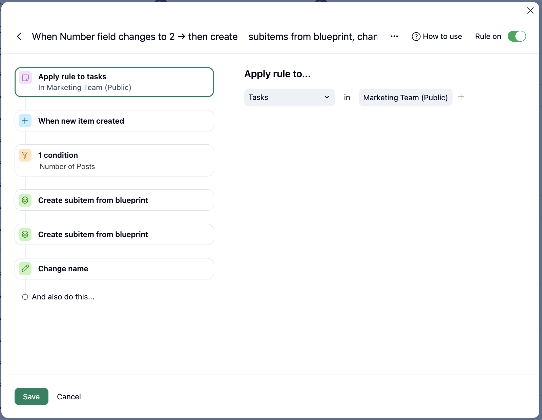Viewport: 542px width, 420px height.
Task: Select the When new item created step
Action: click(114, 121)
